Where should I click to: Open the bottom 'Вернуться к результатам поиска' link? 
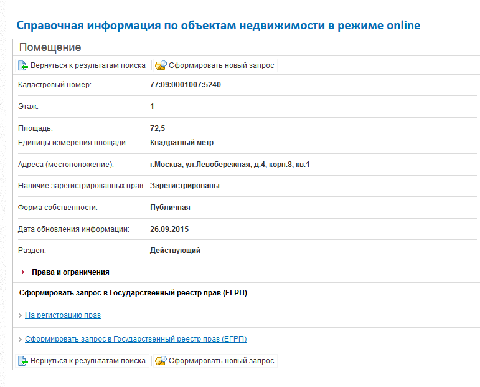88,361
